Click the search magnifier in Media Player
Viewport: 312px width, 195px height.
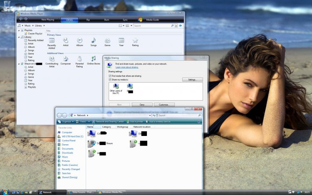click(x=172, y=26)
